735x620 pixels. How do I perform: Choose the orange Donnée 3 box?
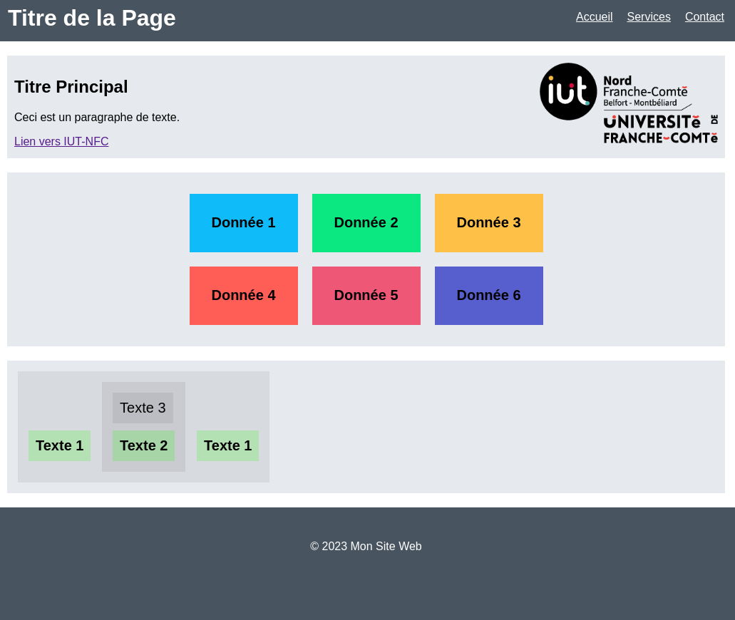tap(489, 223)
